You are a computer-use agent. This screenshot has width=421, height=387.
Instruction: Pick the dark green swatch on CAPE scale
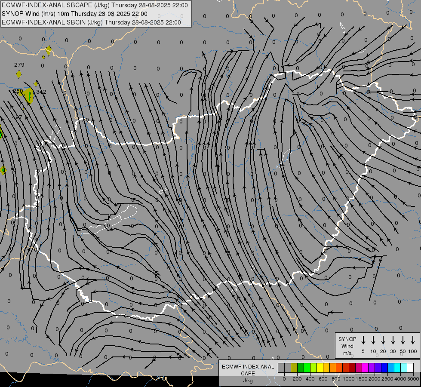(301, 368)
